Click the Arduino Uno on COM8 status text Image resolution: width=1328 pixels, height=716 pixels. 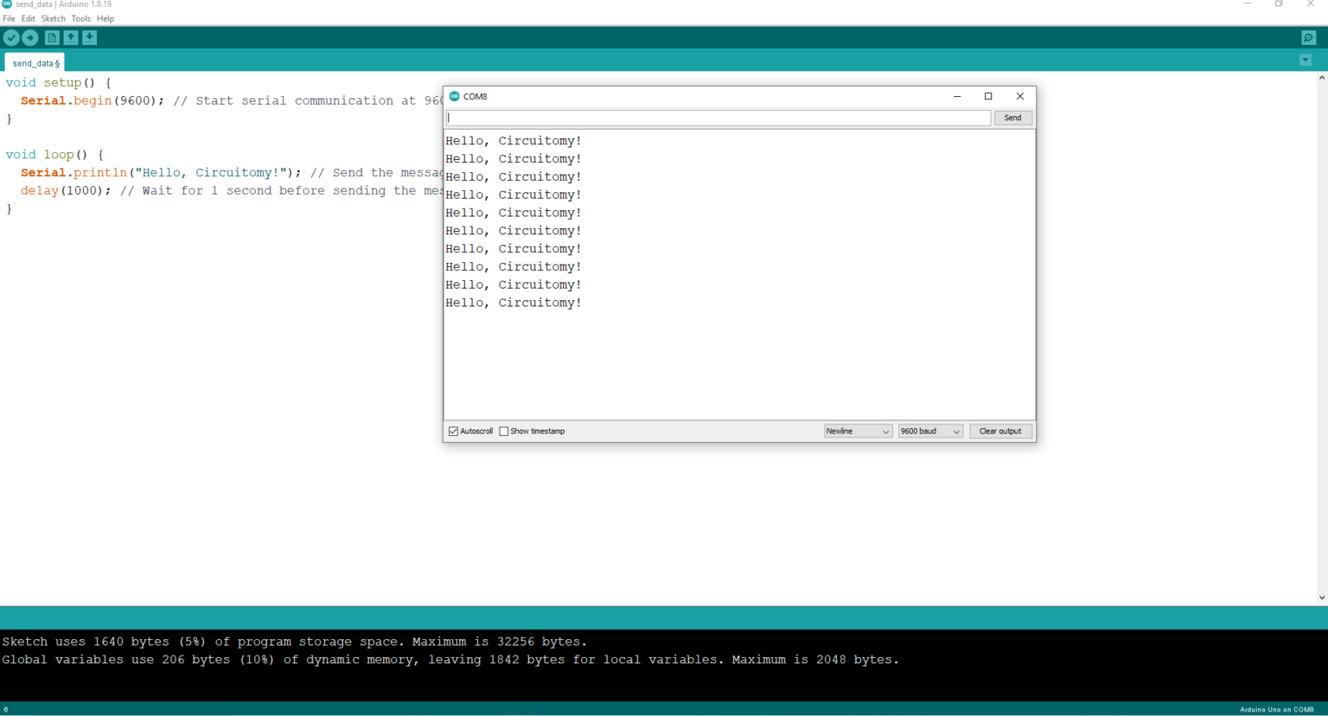click(1276, 709)
